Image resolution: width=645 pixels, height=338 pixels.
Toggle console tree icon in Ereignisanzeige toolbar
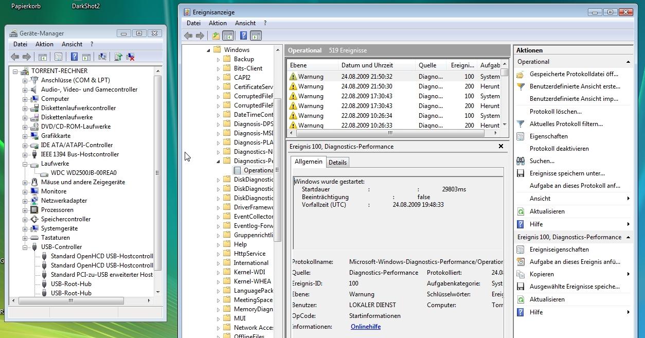[228, 35]
